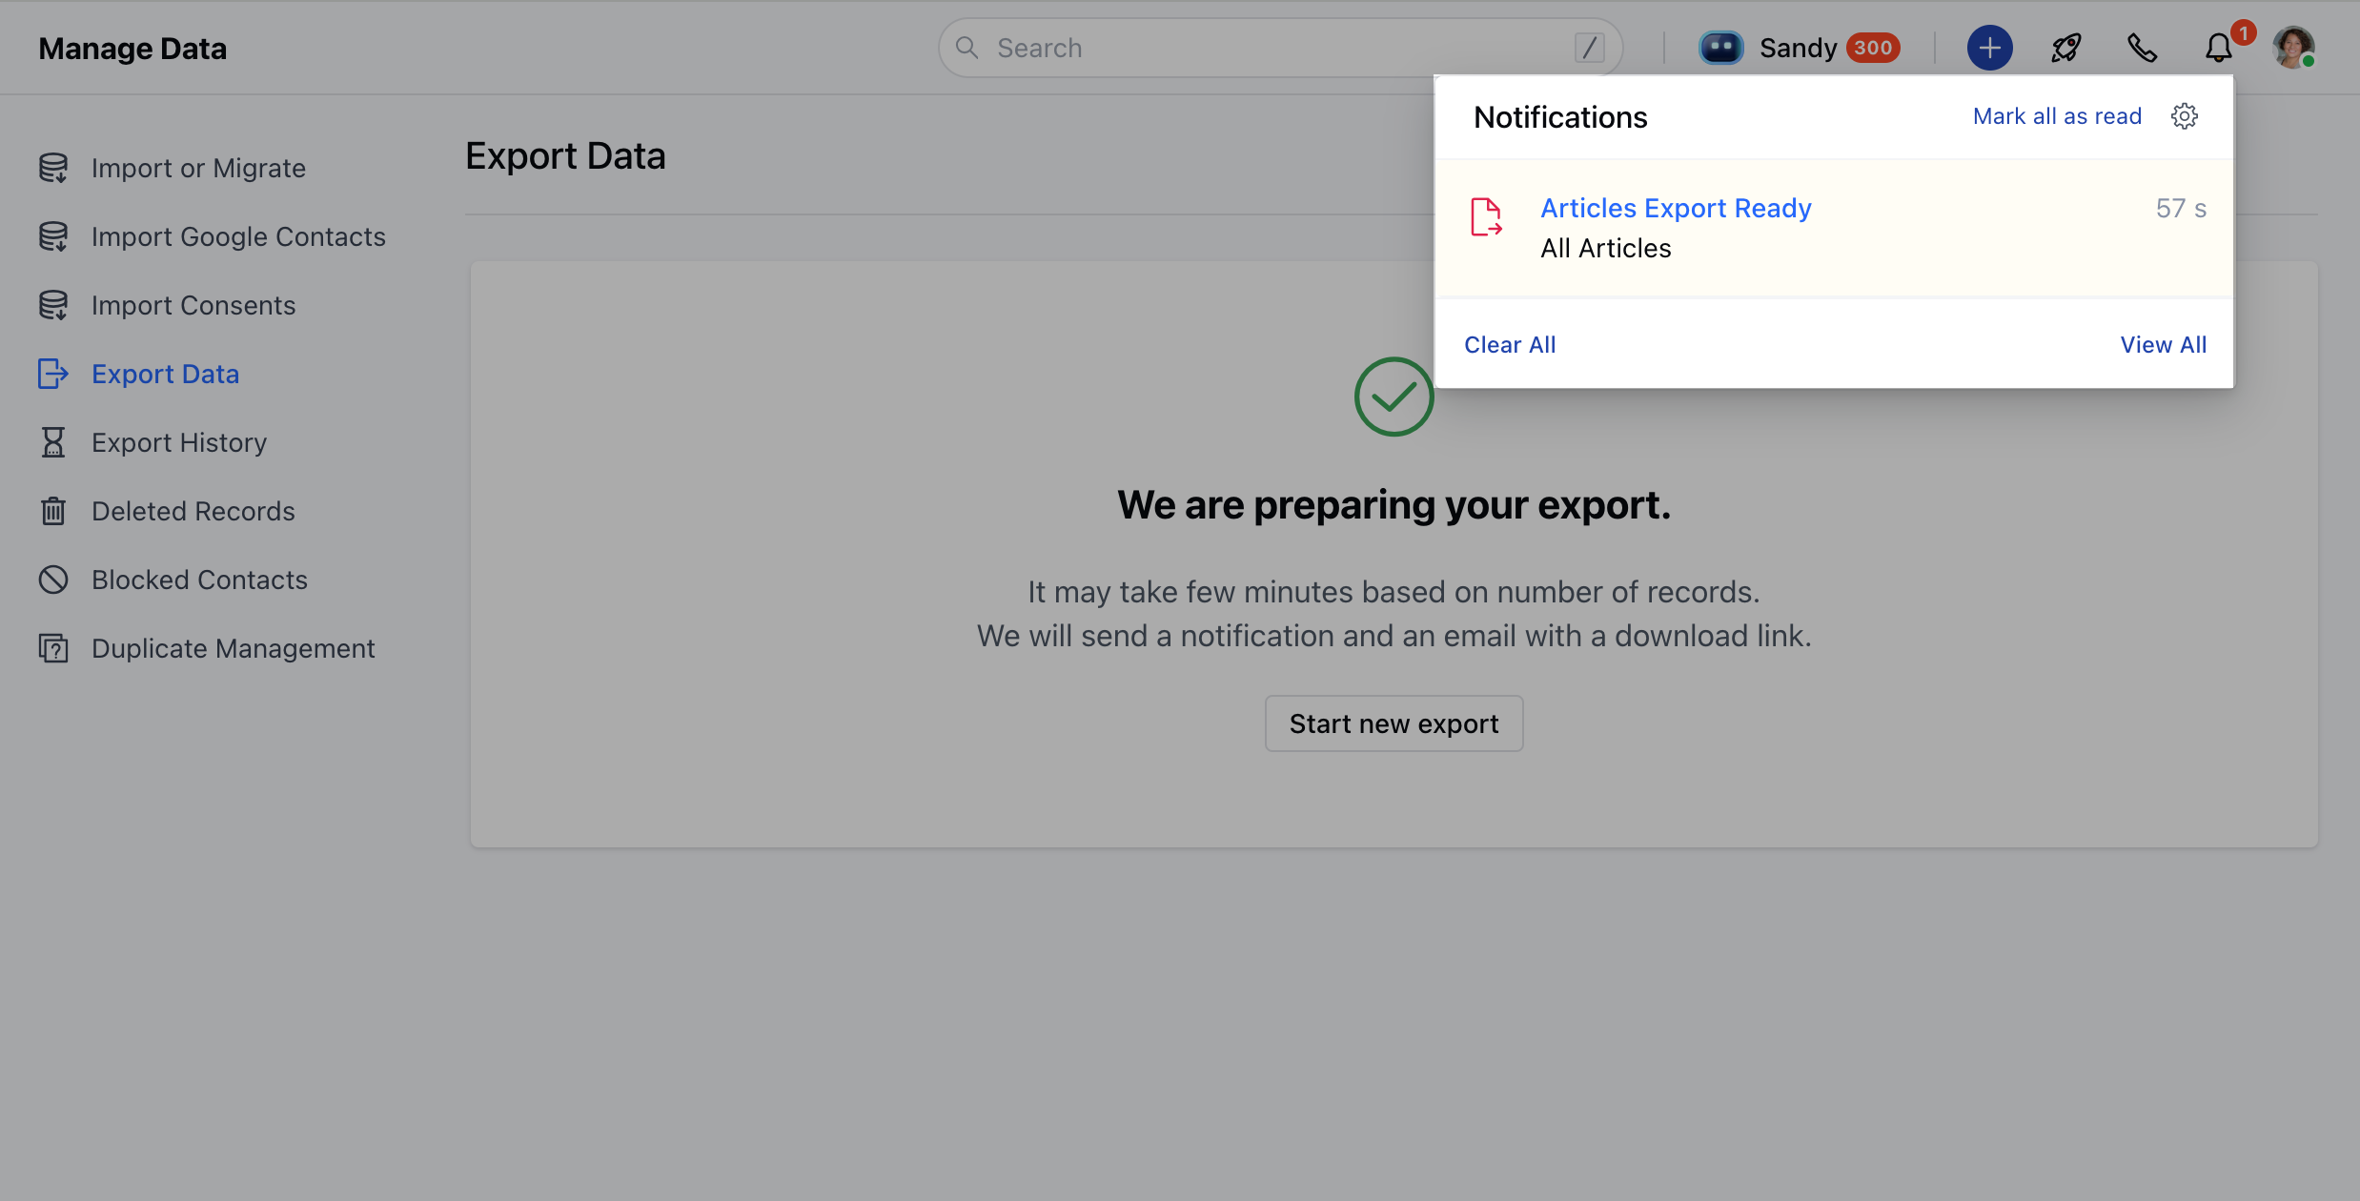The image size is (2360, 1201).
Task: Clear All notifications
Action: point(1510,345)
